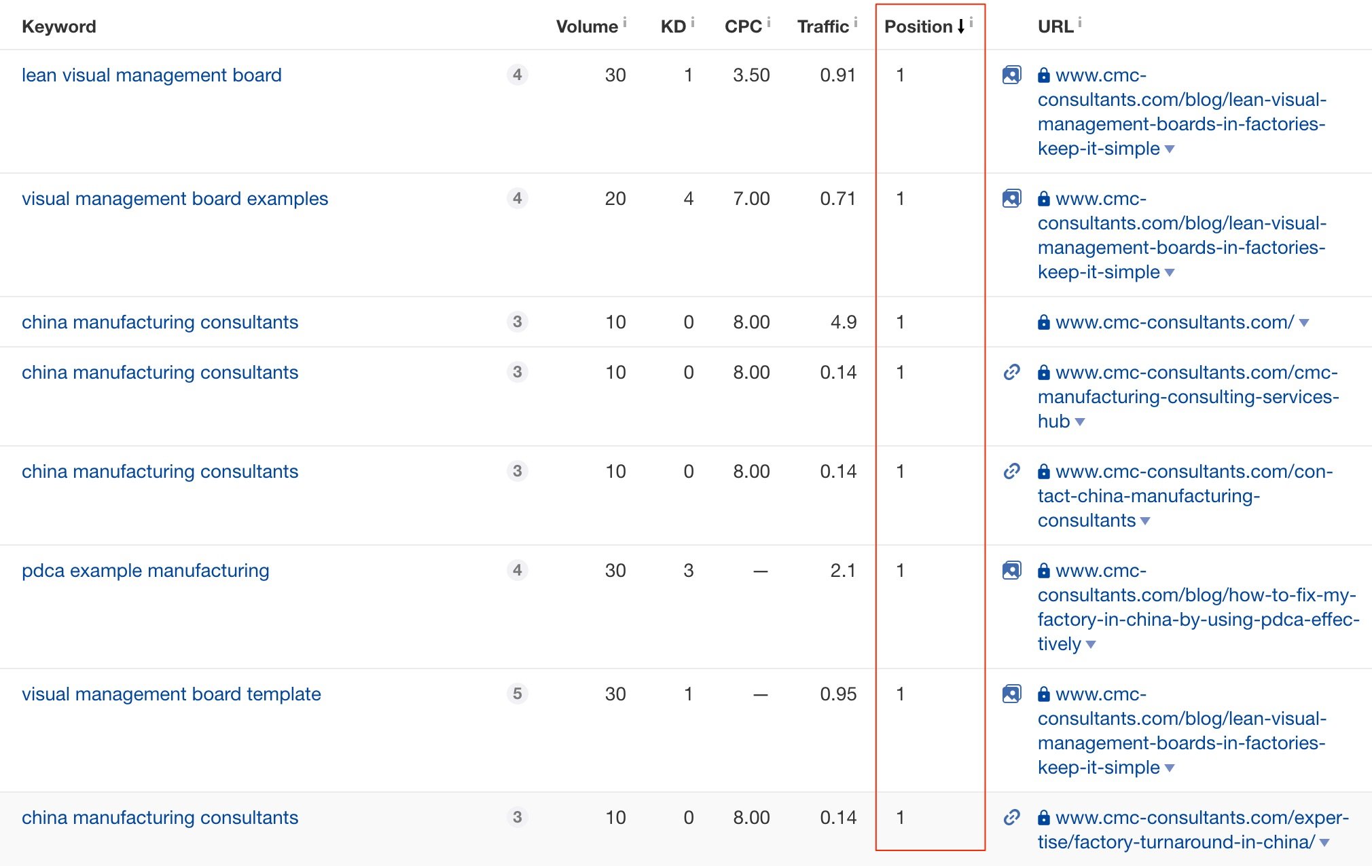The height and width of the screenshot is (866, 1372).
Task: Expand URL dropdown in visual management board template row
Action: [x=1170, y=768]
